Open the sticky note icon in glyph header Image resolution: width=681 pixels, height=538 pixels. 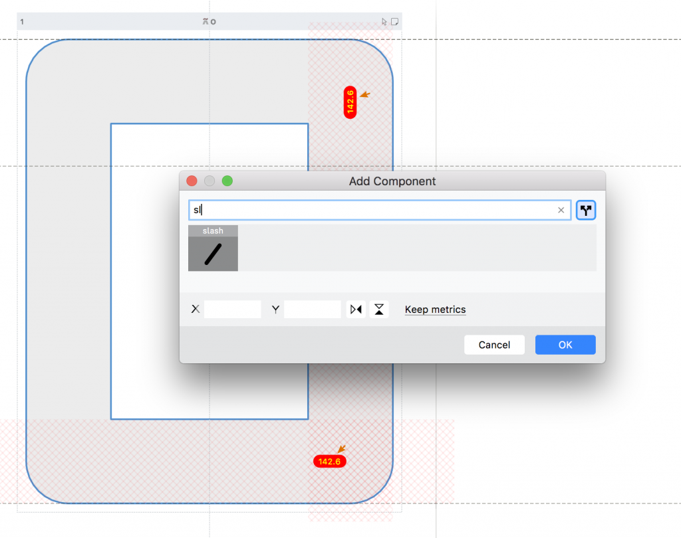(394, 22)
